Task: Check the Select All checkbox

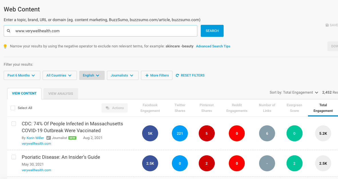Action: pos(13,108)
